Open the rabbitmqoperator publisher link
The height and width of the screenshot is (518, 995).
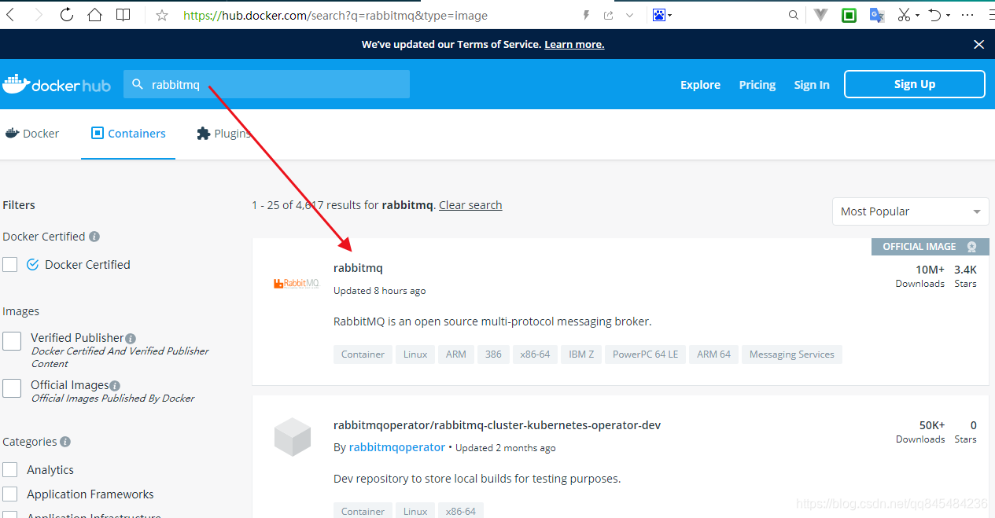coord(397,447)
